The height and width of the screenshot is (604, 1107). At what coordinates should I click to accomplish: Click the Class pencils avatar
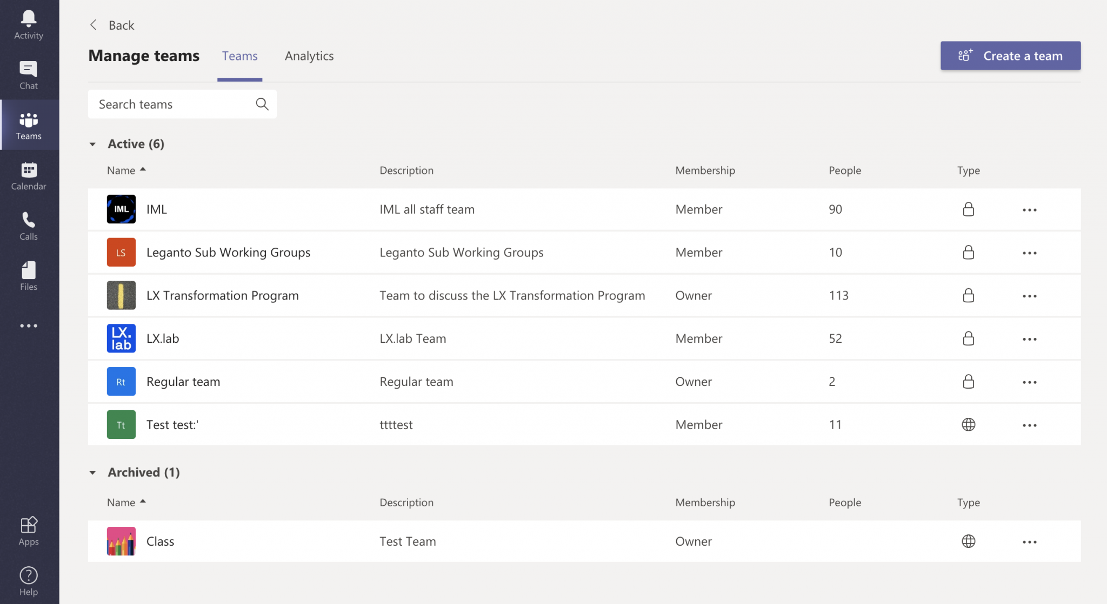point(121,541)
